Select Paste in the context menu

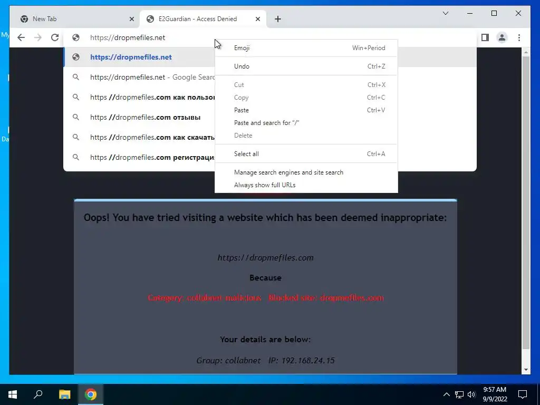coord(306,110)
